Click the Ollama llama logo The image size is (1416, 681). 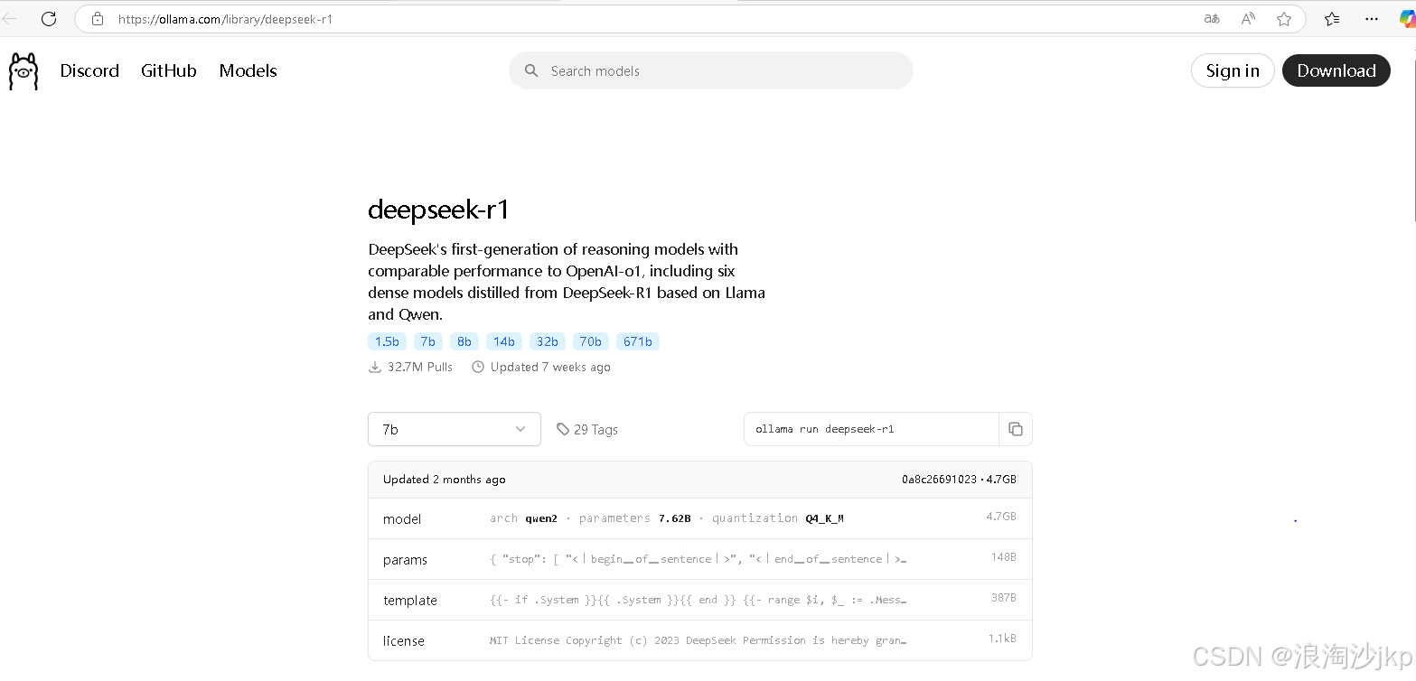click(x=23, y=71)
